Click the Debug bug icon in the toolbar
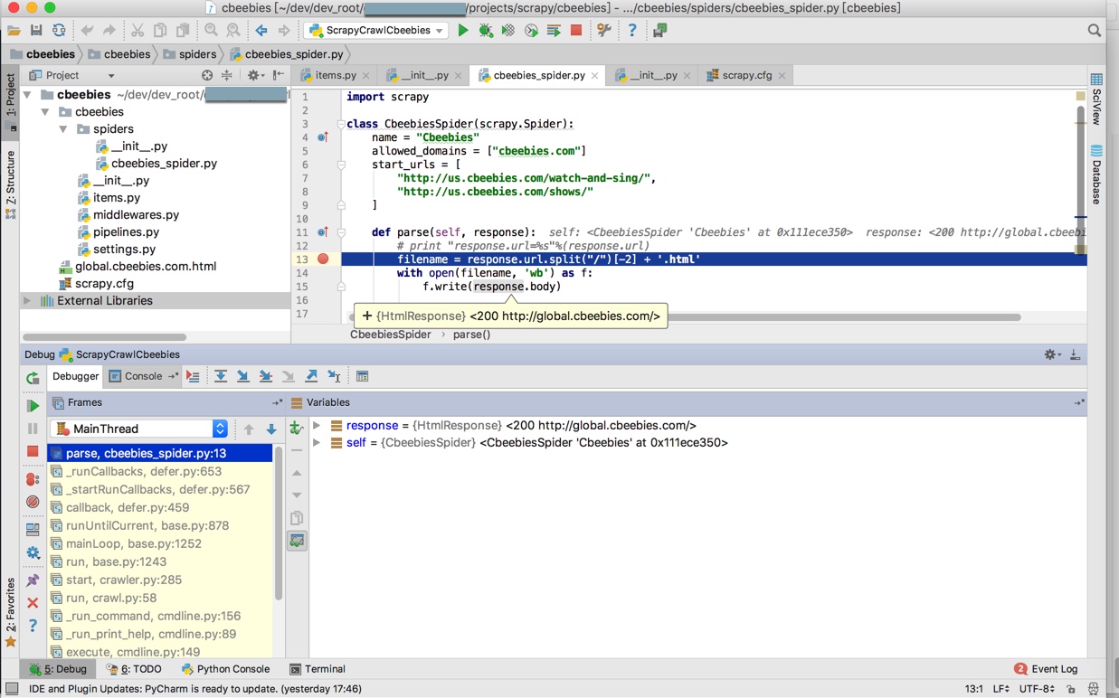1119x698 pixels. 486,31
